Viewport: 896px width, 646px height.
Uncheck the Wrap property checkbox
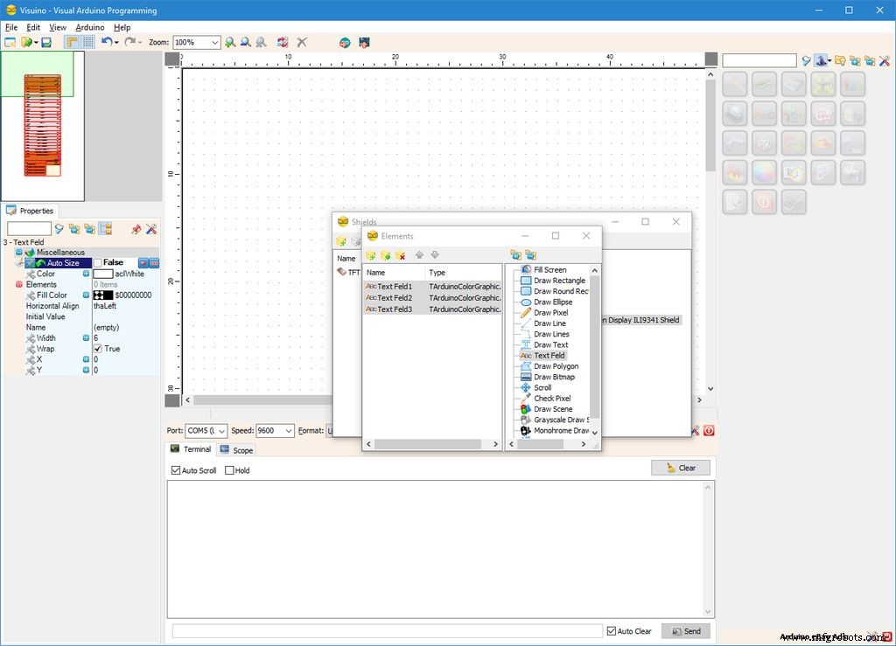point(98,349)
